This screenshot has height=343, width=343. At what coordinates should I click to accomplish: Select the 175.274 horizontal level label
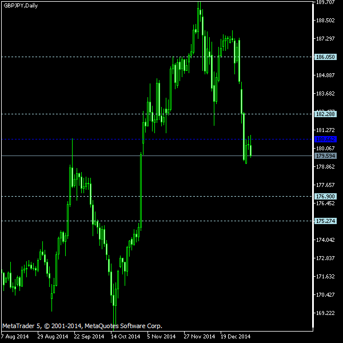point(325,221)
